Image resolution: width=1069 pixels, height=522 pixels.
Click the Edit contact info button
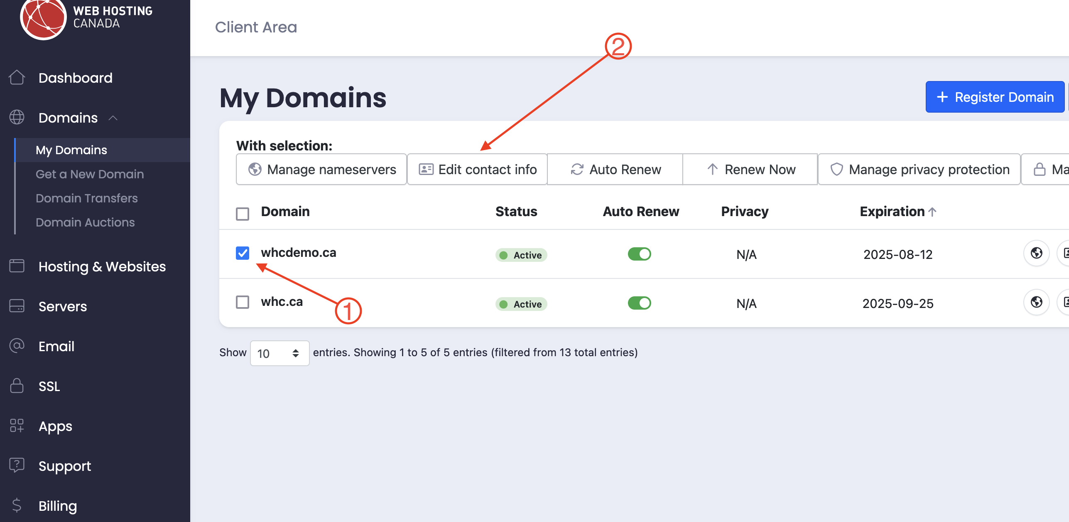[477, 169]
